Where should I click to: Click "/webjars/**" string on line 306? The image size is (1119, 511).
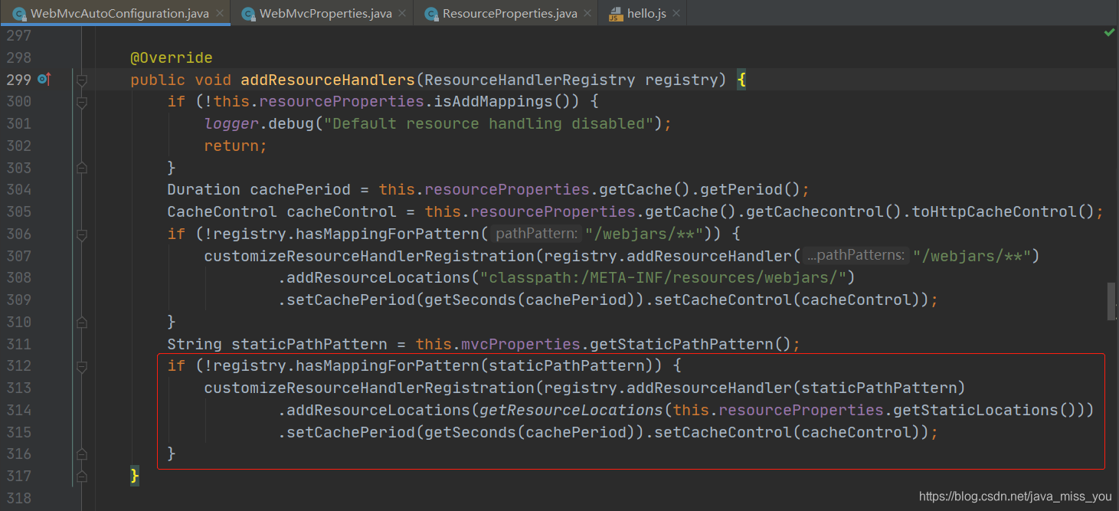point(645,234)
